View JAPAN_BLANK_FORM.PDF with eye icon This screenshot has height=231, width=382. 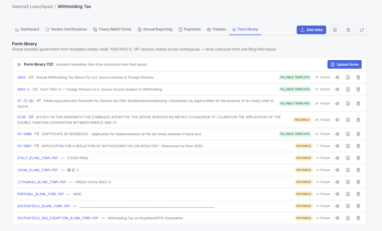coord(337,170)
